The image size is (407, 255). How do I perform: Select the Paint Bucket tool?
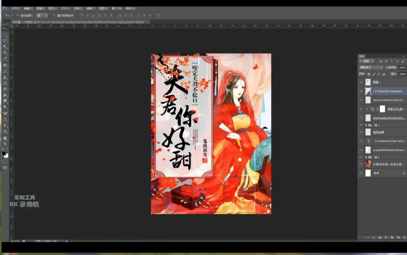pos(5,95)
